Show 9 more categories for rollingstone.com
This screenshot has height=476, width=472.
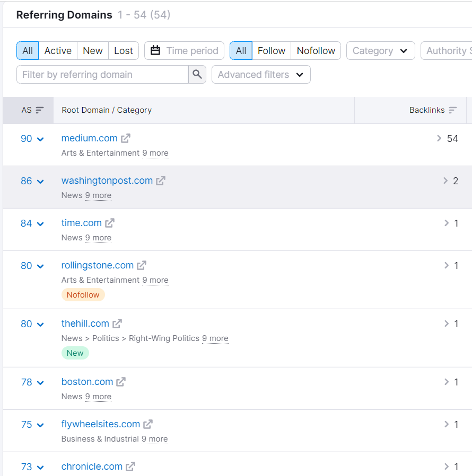(x=155, y=280)
